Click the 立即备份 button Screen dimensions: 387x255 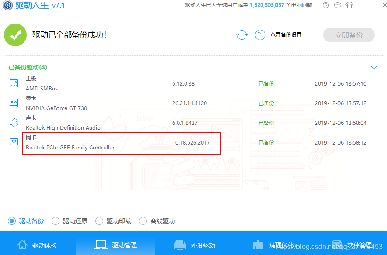coord(349,35)
